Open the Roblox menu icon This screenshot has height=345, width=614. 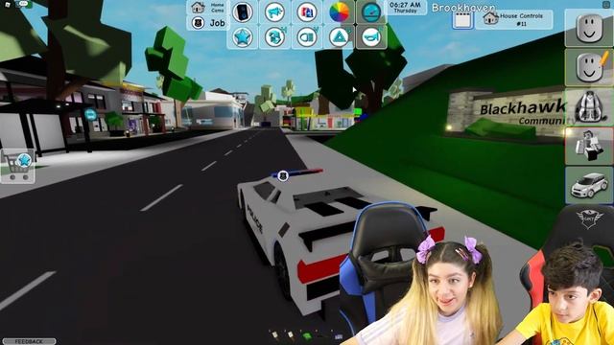pyautogui.click(x=7, y=4)
